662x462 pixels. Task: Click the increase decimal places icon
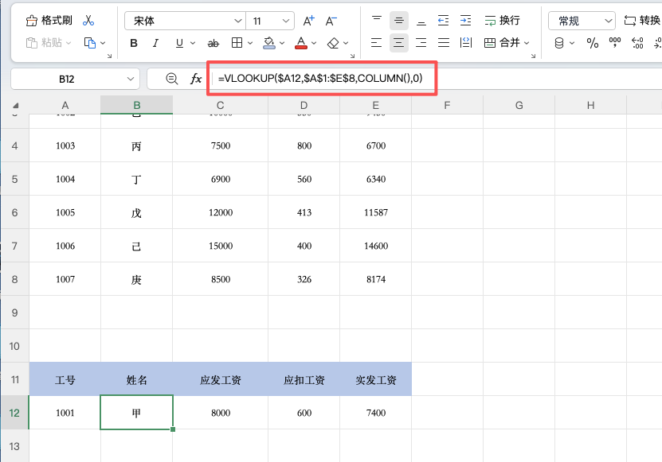pos(637,43)
